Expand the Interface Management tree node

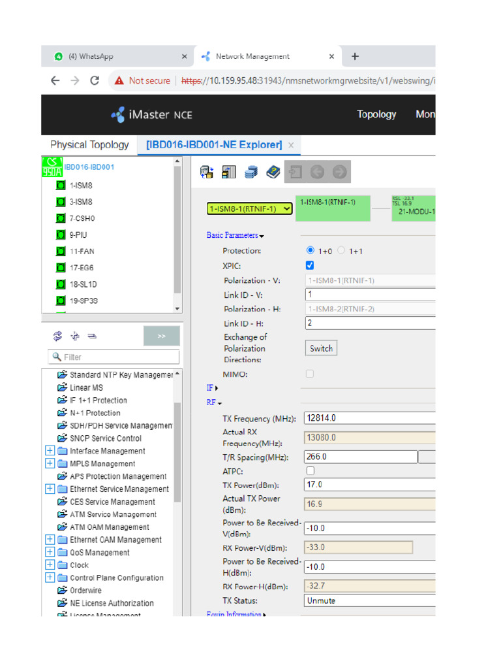point(50,451)
